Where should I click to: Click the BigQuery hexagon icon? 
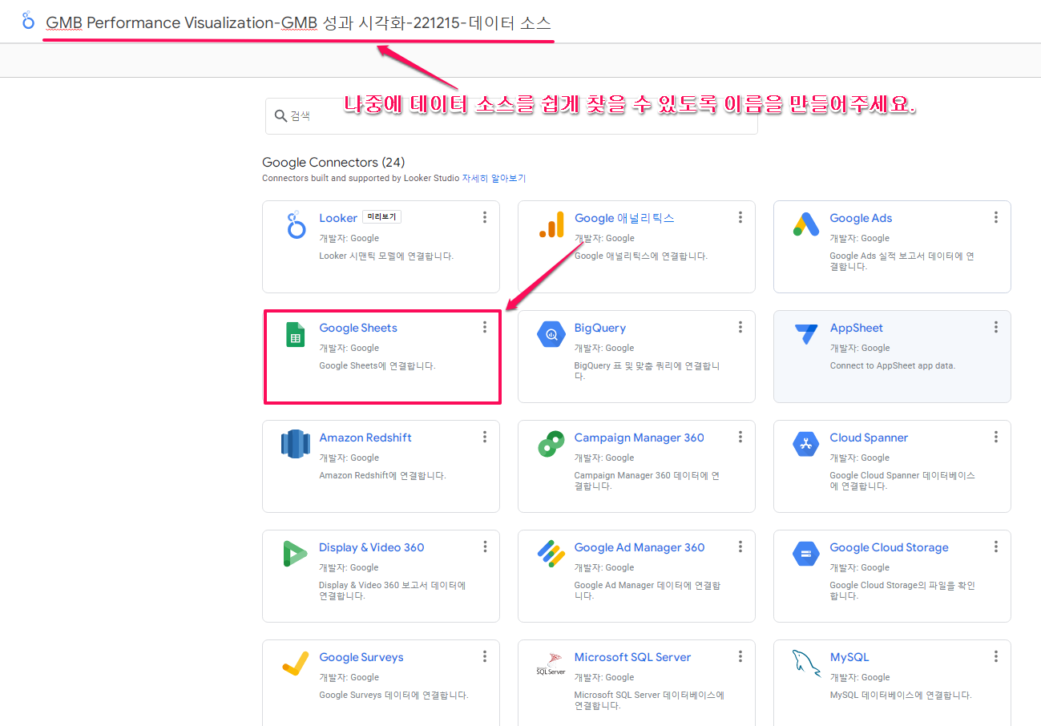pos(551,334)
